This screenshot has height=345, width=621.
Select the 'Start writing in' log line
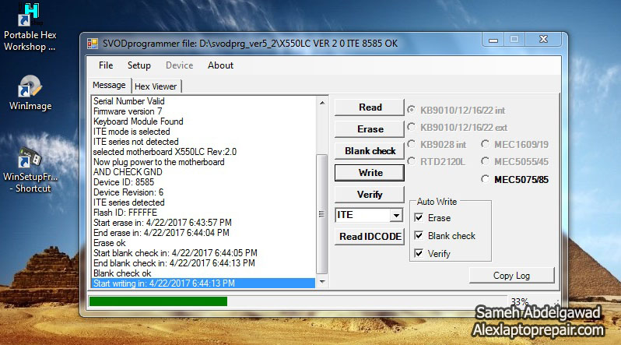(203, 283)
